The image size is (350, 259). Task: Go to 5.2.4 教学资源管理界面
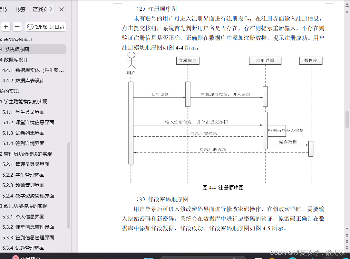pyautogui.click(x=28, y=196)
